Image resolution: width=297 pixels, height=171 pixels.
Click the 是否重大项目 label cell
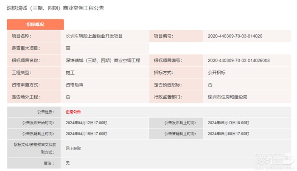(25, 48)
